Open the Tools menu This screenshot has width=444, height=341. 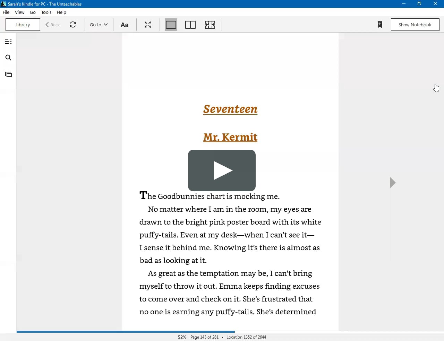(46, 12)
